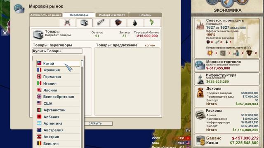Choose Австрия from the country list
The width and height of the screenshot is (264, 148).
click(x=58, y=137)
